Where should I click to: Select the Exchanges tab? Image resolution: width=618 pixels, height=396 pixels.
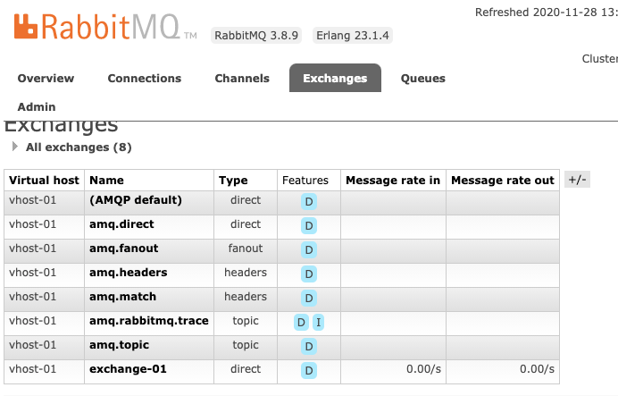335,78
